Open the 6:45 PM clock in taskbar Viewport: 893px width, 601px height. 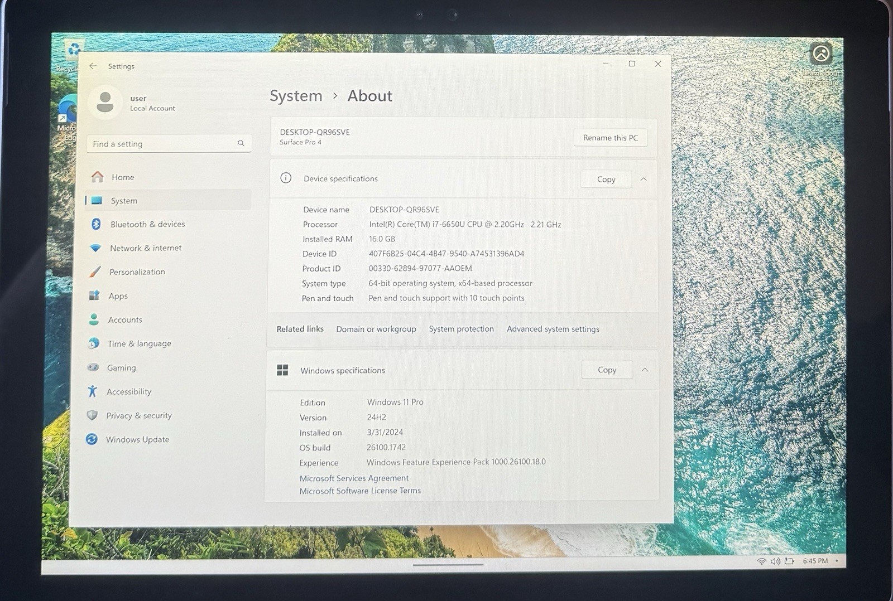(x=815, y=561)
